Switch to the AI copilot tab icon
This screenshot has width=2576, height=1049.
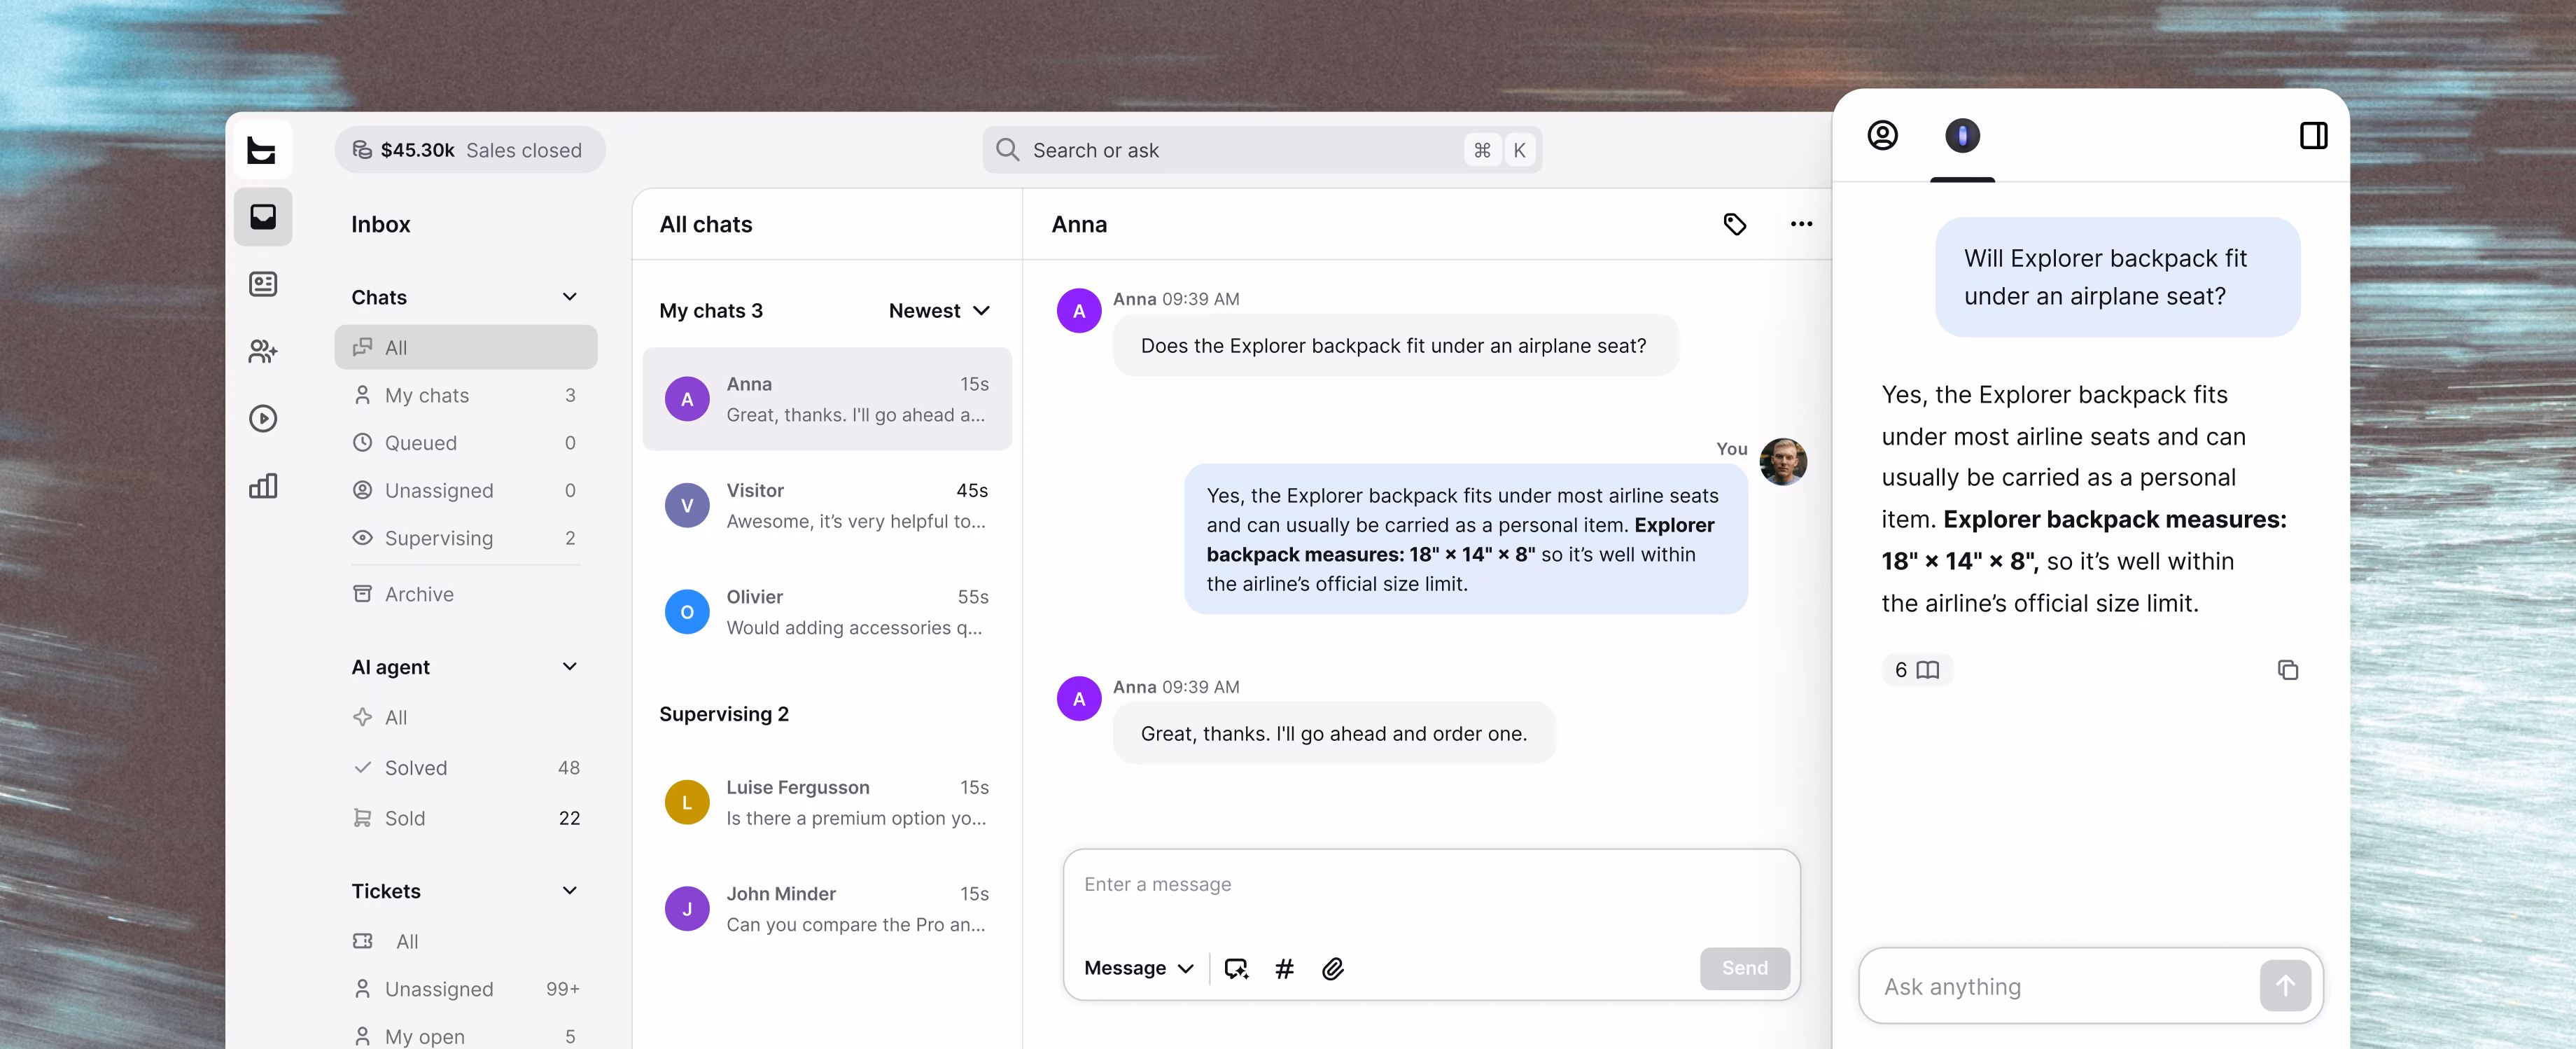pyautogui.click(x=1962, y=135)
